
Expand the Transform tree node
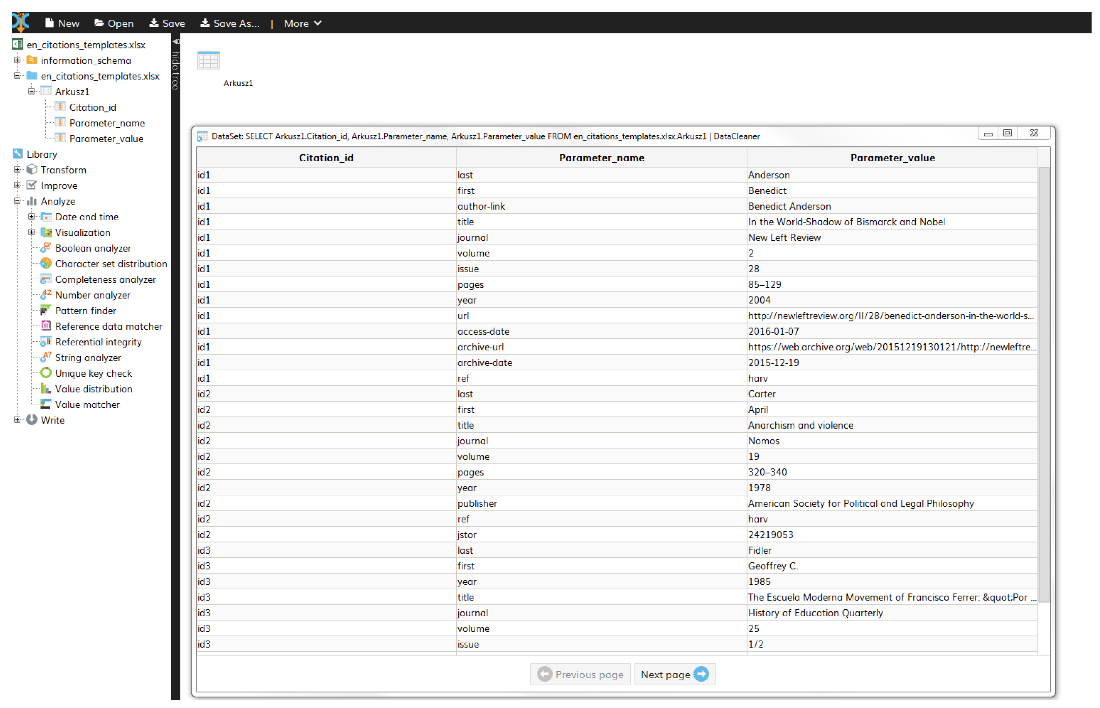(x=17, y=170)
